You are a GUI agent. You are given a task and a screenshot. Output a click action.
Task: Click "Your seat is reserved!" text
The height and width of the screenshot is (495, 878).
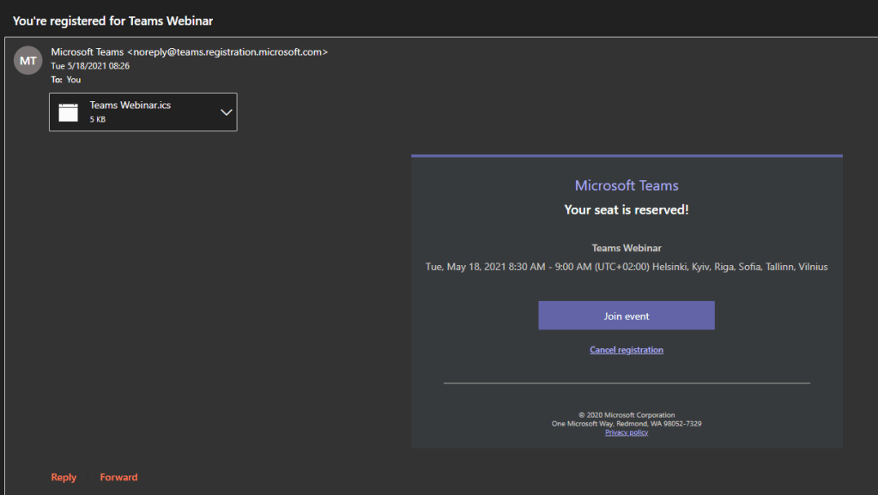[x=627, y=209]
